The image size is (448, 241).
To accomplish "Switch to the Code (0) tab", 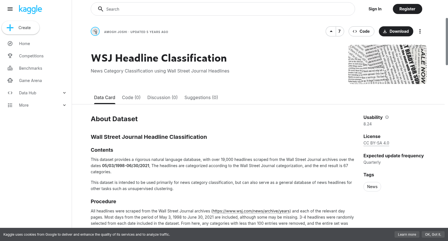I will 131,97.
